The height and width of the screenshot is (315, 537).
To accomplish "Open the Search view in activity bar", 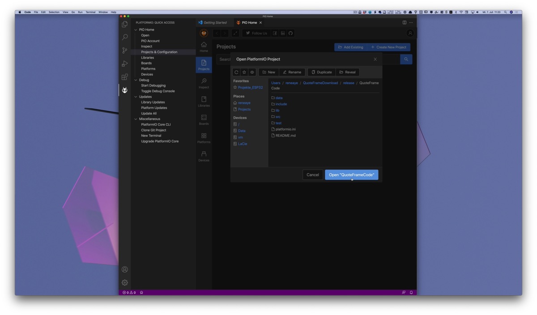I will coord(125,37).
